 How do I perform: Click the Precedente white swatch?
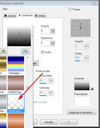pos(82,101)
